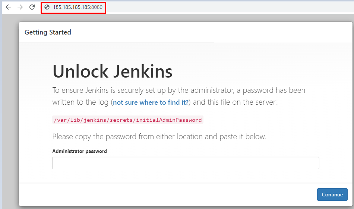This screenshot has height=209, width=354.
Task: Click dialog footer area left of Continue
Action: pos(168,195)
